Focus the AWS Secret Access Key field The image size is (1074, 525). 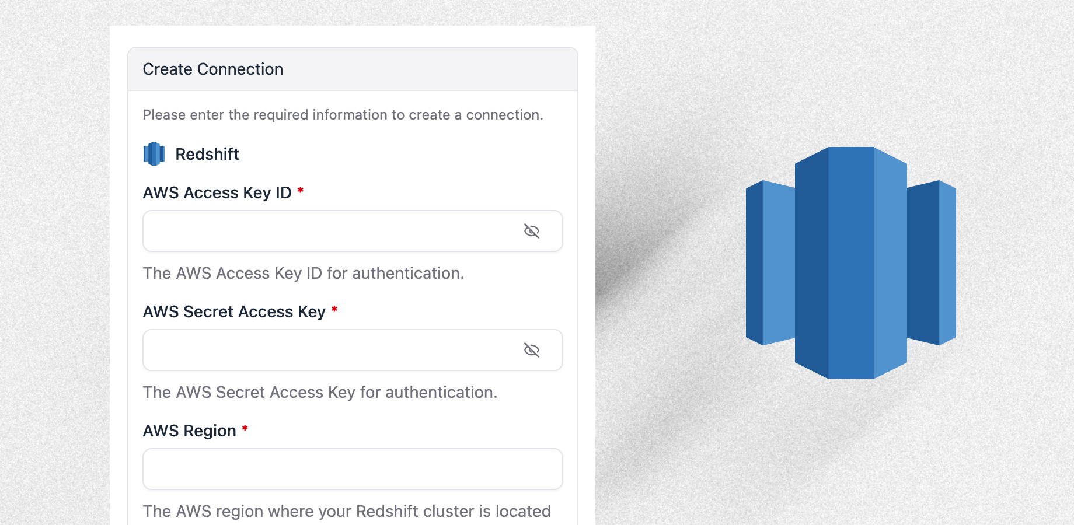pyautogui.click(x=353, y=350)
